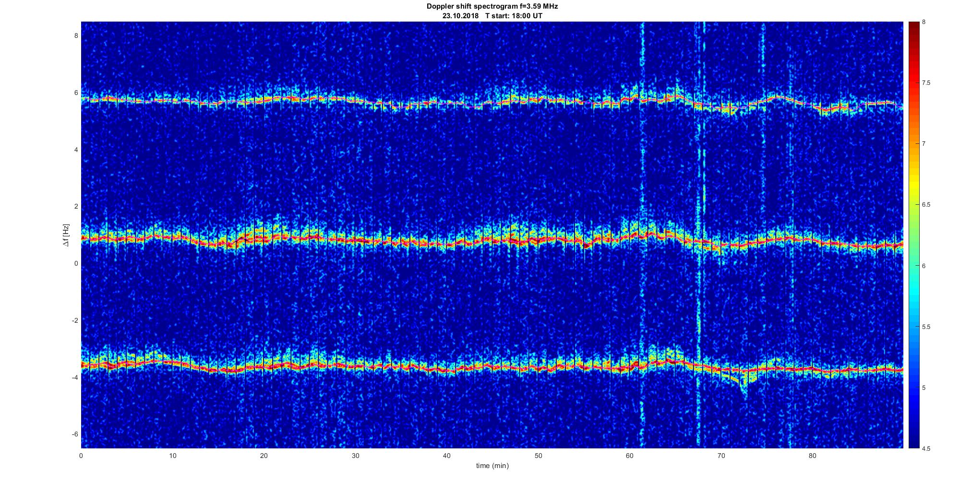Click the plot title 'Doppler shift spectrogram f=3.59 MHz'

point(492,6)
